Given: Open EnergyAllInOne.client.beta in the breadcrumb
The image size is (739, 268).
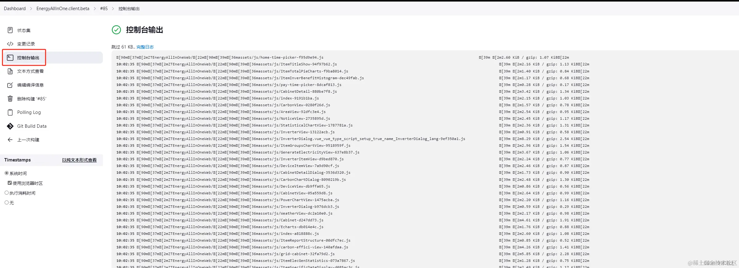Looking at the screenshot, I should (x=63, y=9).
